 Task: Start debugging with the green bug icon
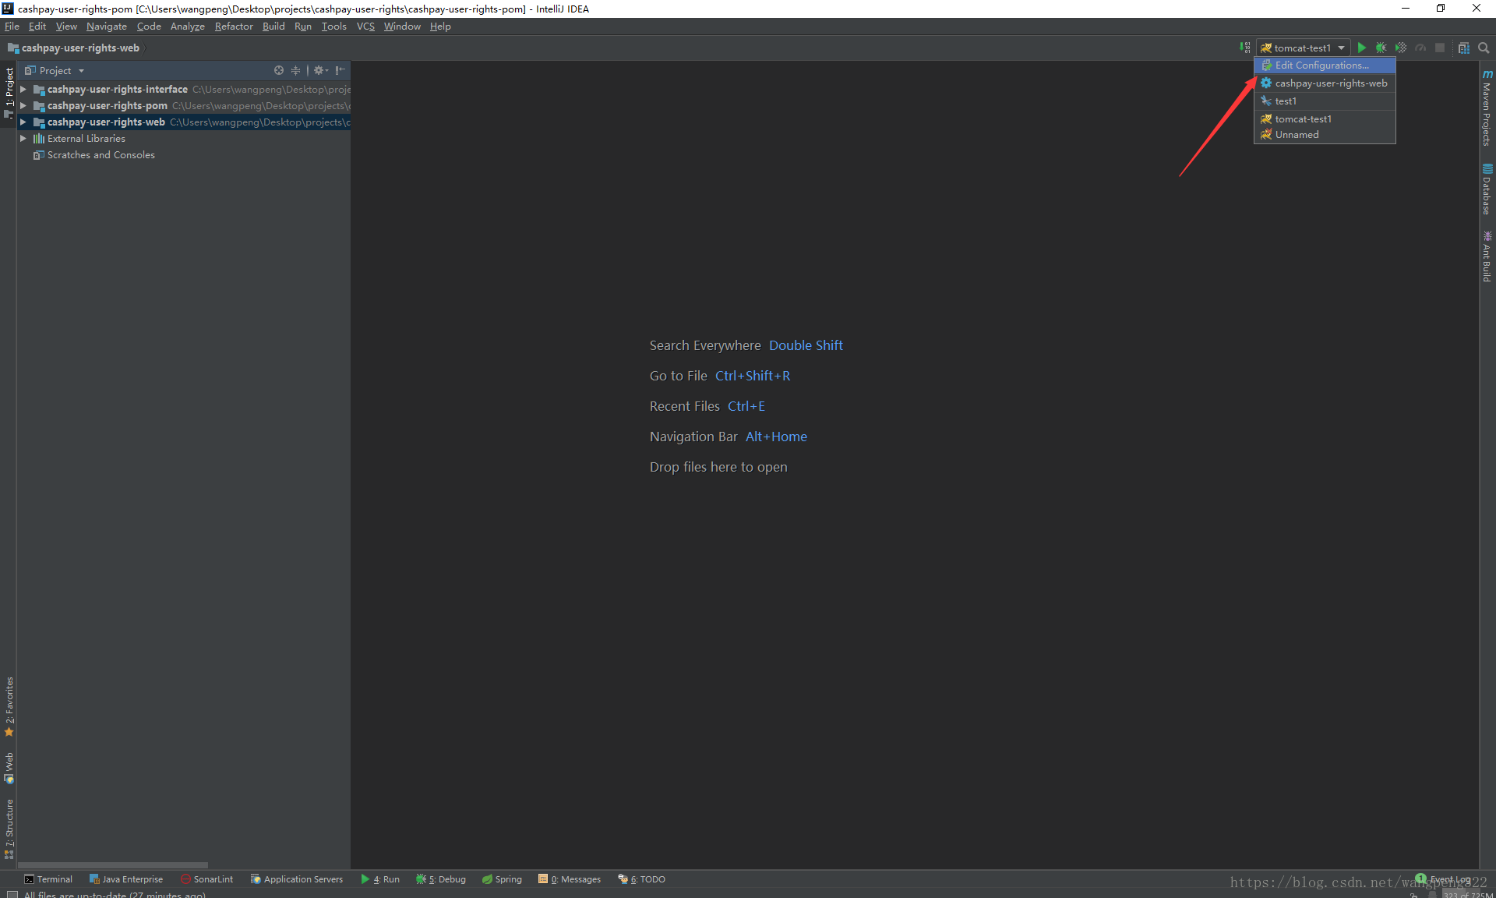coord(1381,48)
